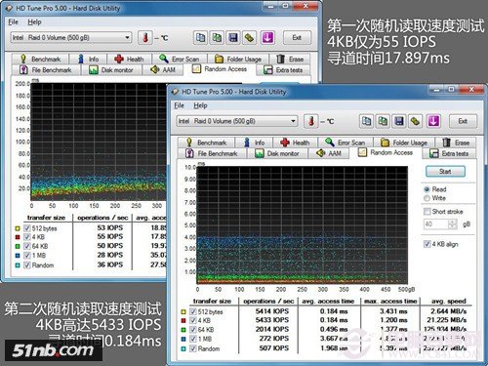This screenshot has height=366, width=488.
Task: Open Extra tests tab in back window
Action: (283, 70)
